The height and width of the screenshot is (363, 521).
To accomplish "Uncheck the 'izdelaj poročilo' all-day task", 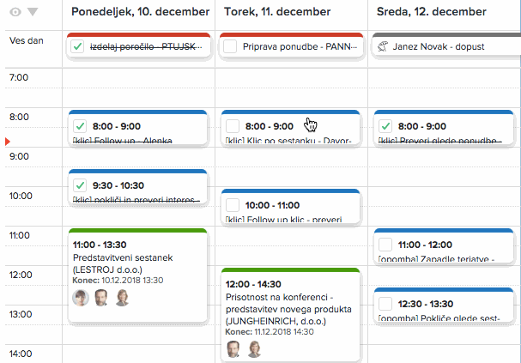I will 78,46.
